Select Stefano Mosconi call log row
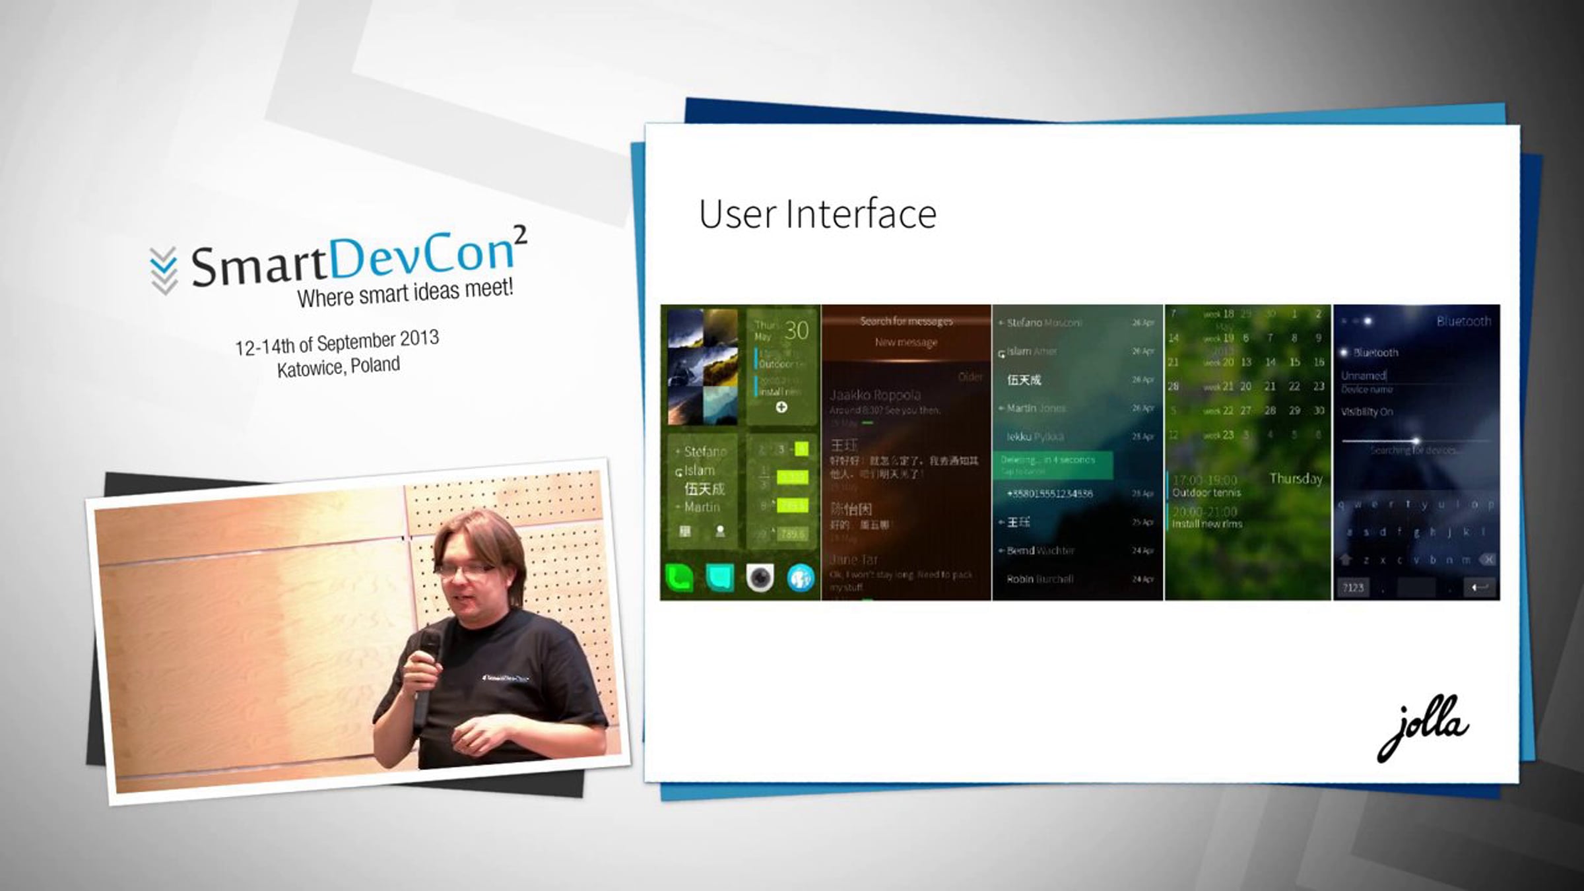This screenshot has width=1584, height=891. pos(1077,323)
